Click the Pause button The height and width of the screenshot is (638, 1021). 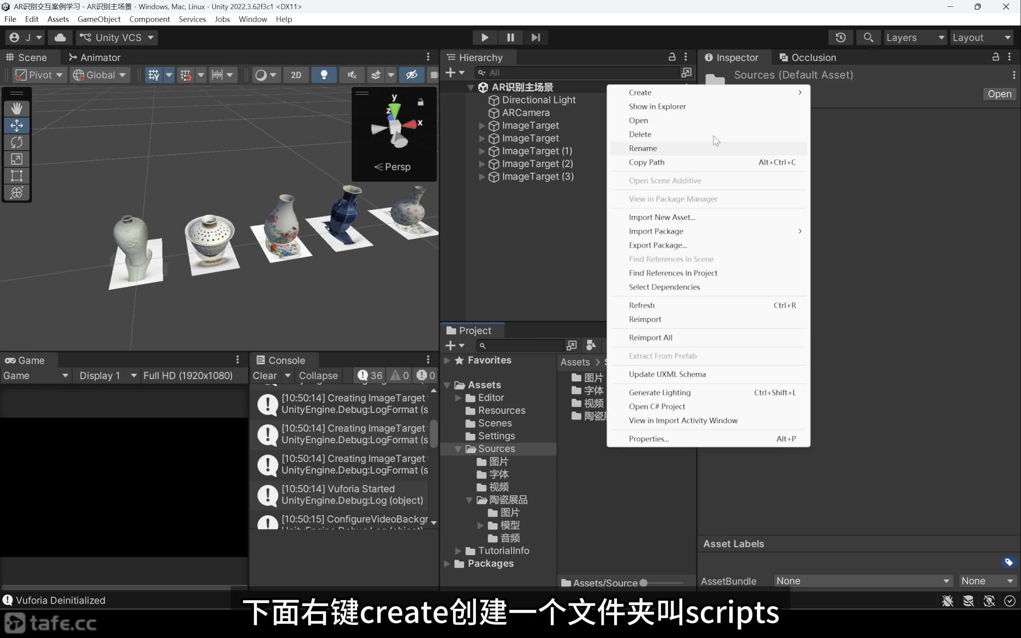[x=510, y=37]
